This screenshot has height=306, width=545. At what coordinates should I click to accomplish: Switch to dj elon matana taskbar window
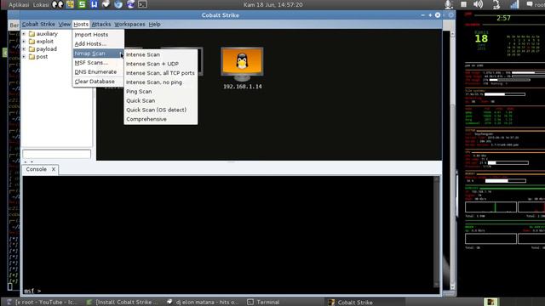click(x=204, y=303)
